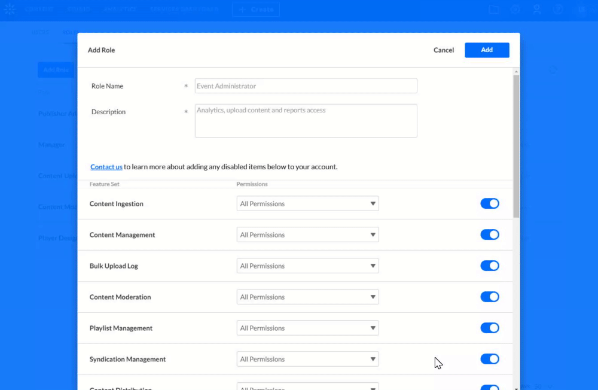Image resolution: width=598 pixels, height=390 pixels.
Task: Click the Kaltura logo icon
Action: click(x=10, y=9)
